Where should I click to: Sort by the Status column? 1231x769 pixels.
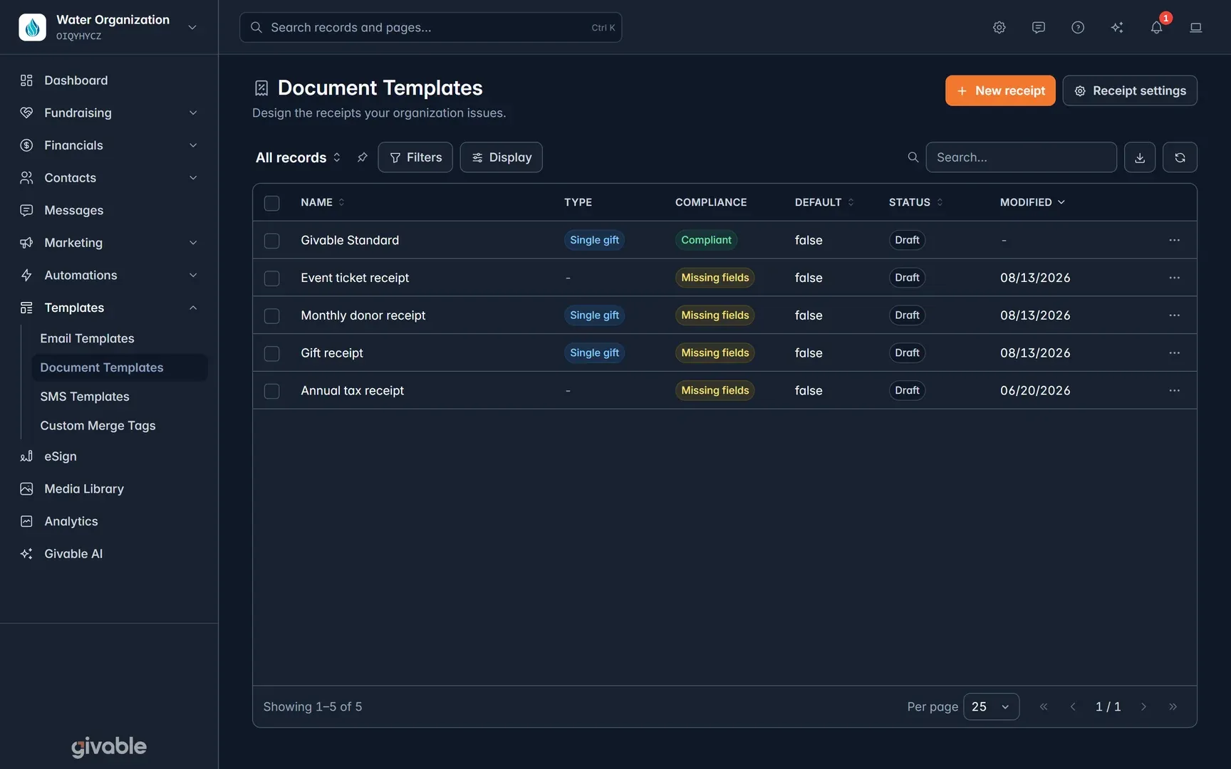click(915, 202)
